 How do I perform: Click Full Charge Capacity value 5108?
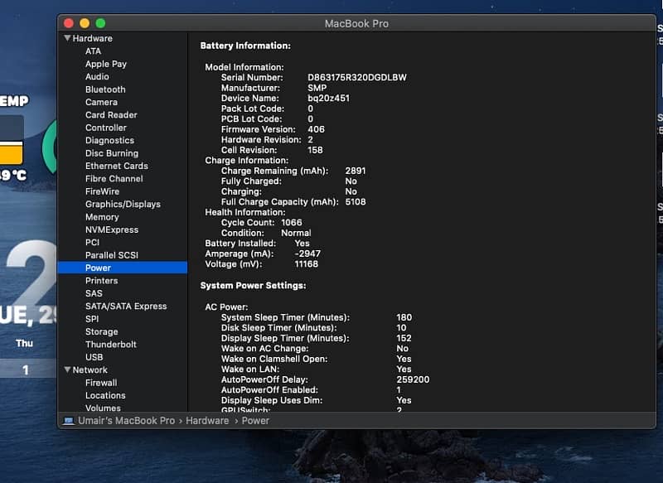coord(356,201)
